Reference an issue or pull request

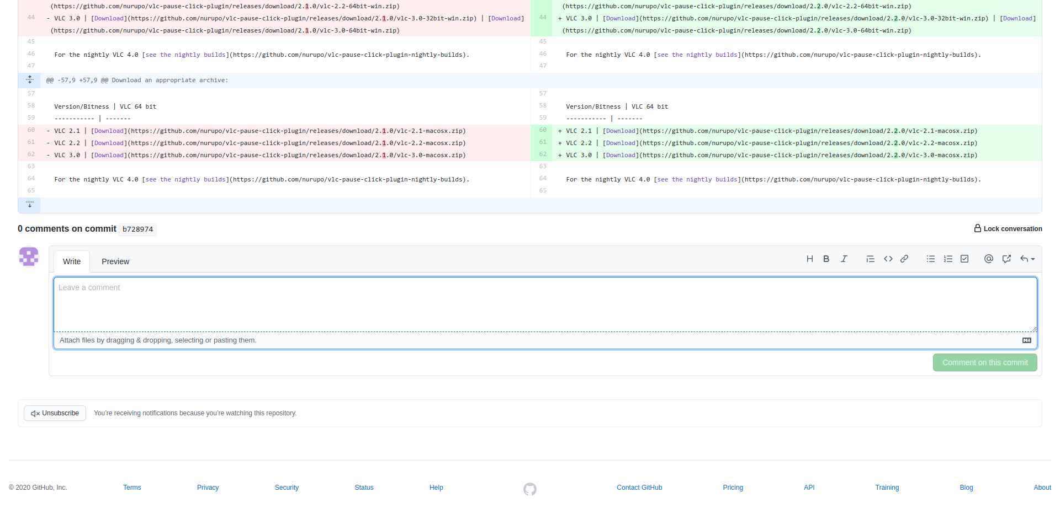pos(1006,259)
